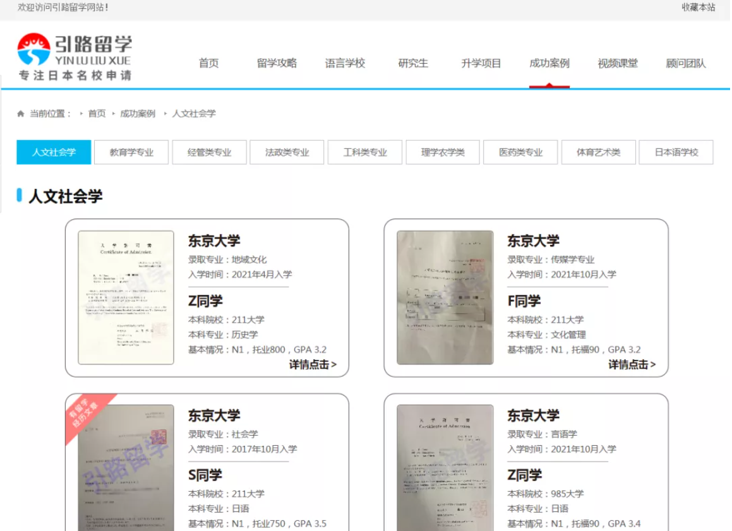Image resolution: width=732 pixels, height=531 pixels.
Task: Click the 录取专业：社会学 line
Action: (x=223, y=434)
